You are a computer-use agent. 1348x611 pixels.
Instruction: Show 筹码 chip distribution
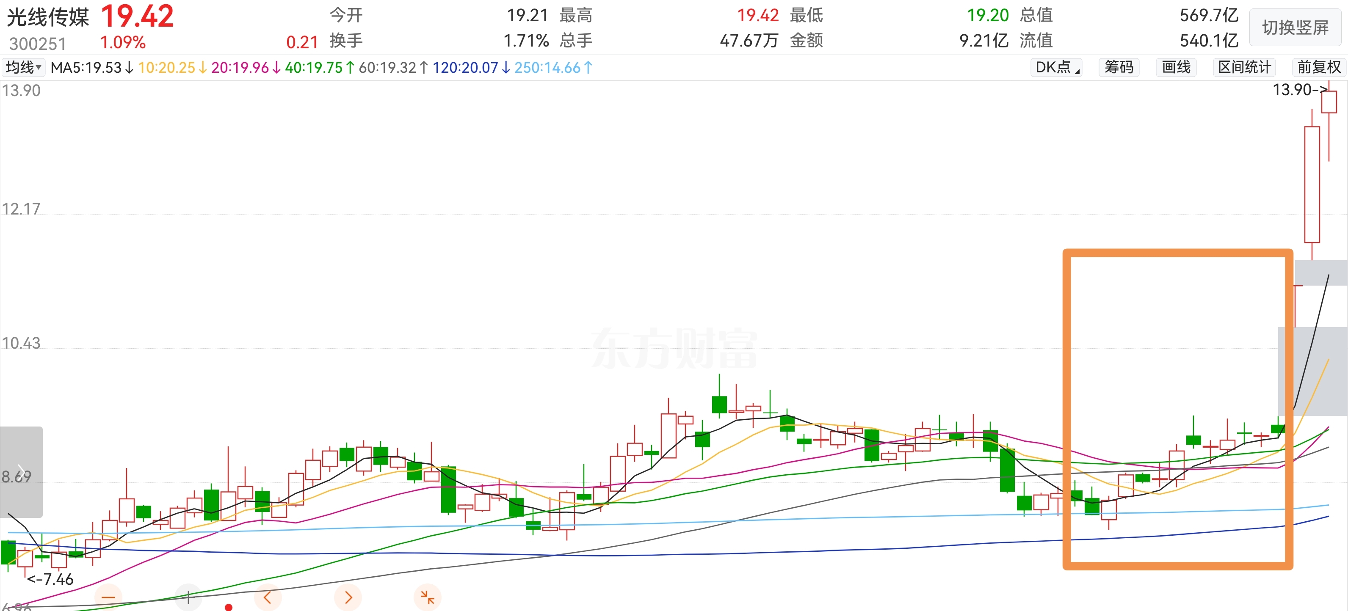tap(1119, 67)
